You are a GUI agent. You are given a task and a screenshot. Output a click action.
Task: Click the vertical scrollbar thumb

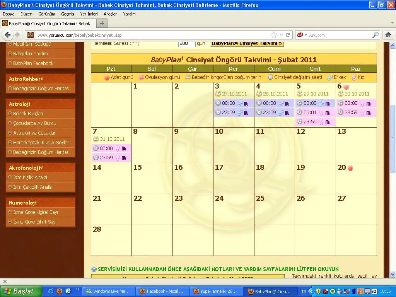click(x=393, y=138)
